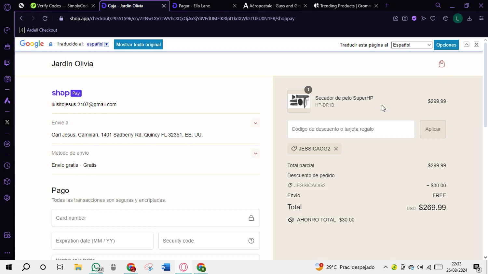Open File Explorer from taskbar
The height and width of the screenshot is (274, 488).
point(78,267)
